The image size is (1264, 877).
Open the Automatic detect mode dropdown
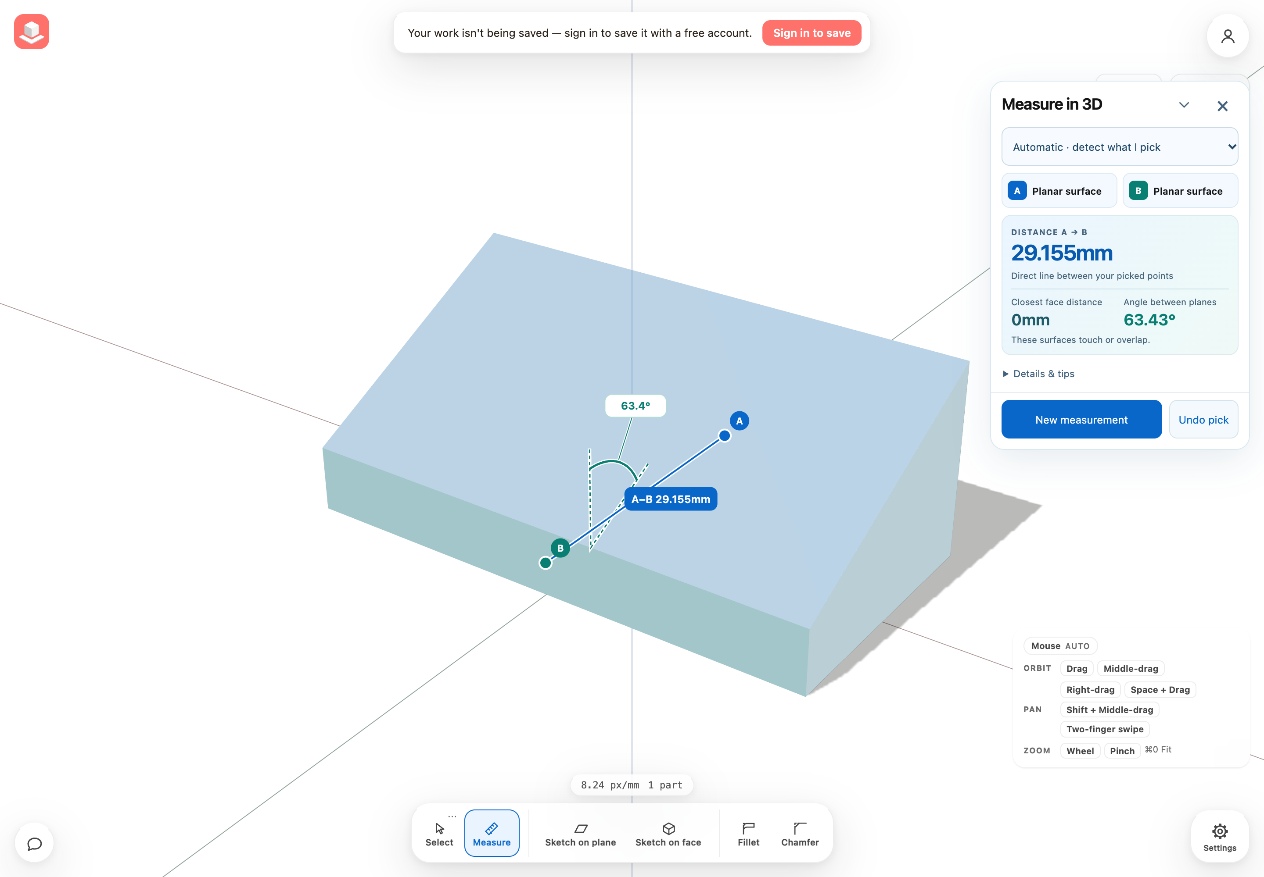[1119, 147]
